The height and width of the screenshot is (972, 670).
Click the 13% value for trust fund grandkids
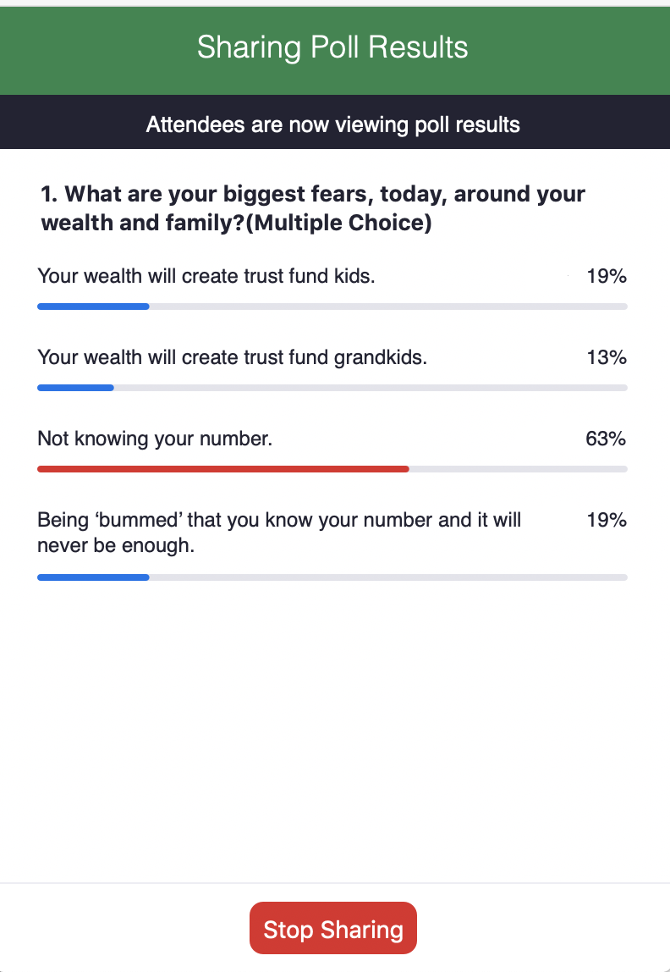[x=607, y=357]
